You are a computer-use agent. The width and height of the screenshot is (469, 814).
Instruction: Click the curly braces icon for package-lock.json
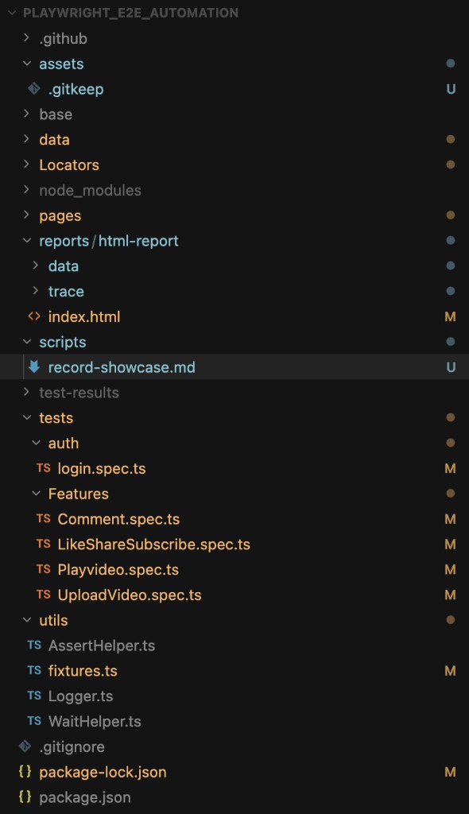pos(25,771)
